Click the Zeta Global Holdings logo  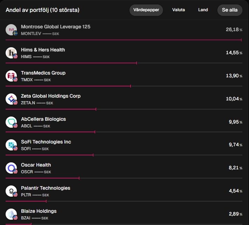[x=11, y=99]
